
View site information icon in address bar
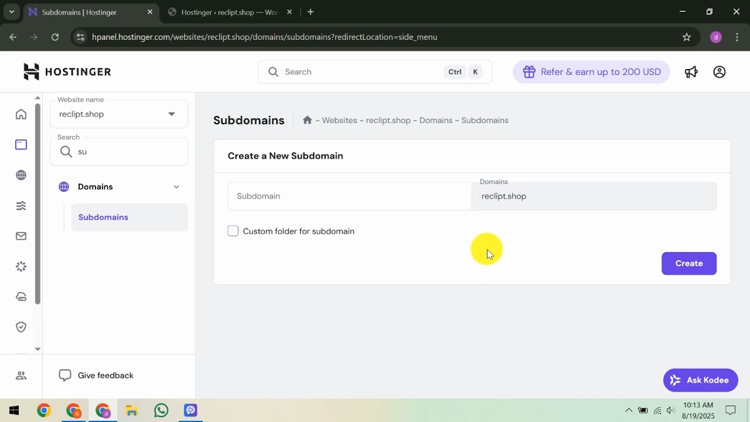[x=80, y=37]
